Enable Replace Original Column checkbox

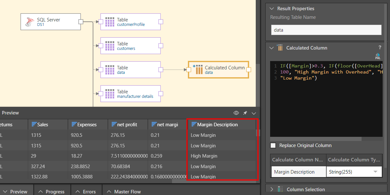(273, 145)
